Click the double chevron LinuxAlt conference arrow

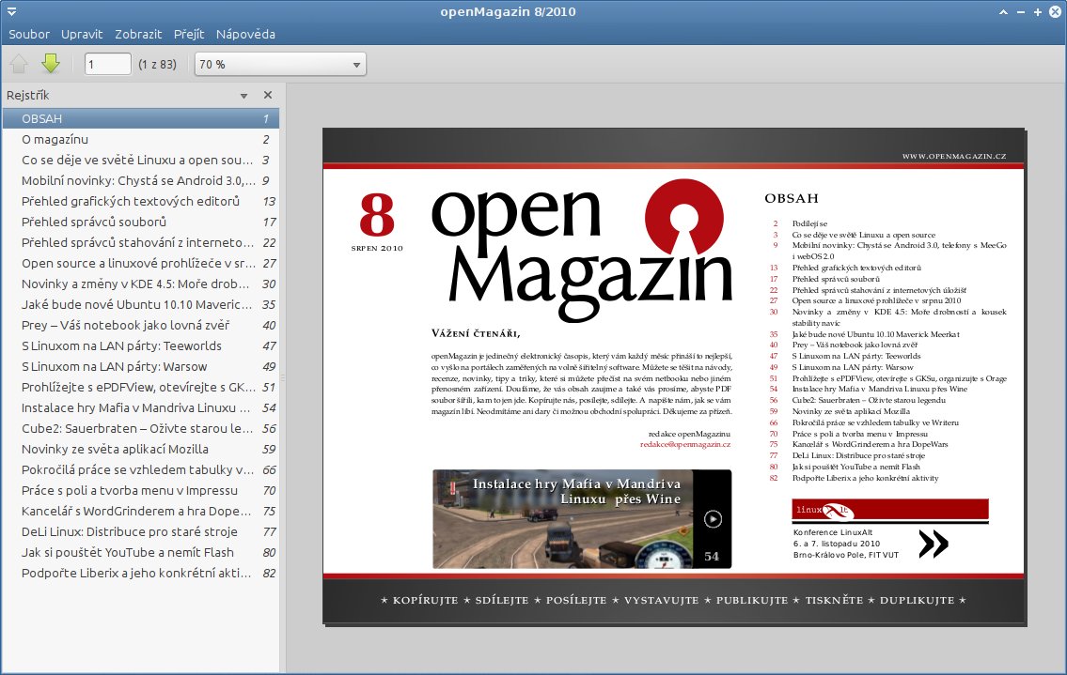933,544
